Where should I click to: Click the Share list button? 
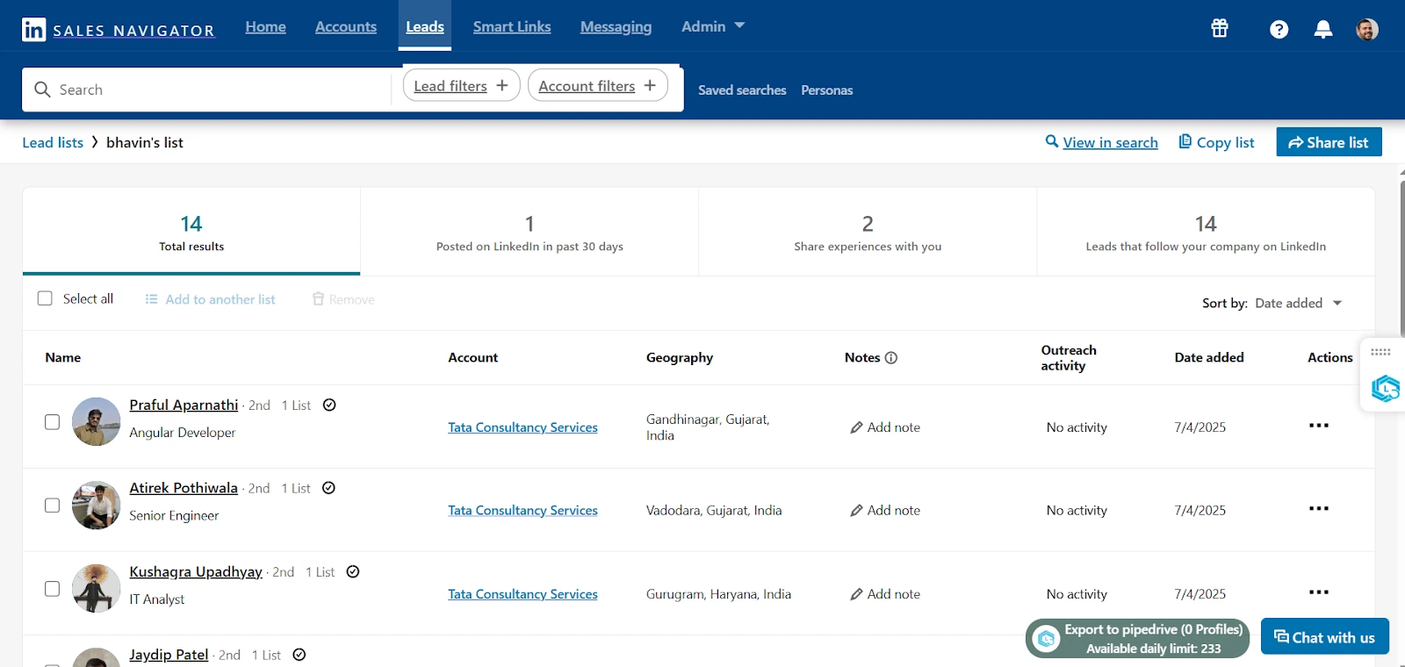pos(1329,142)
